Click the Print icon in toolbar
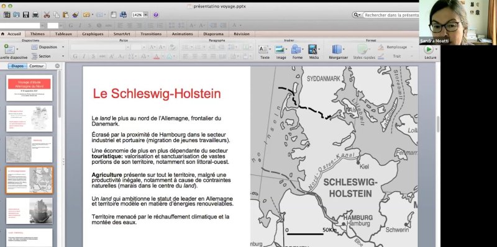The image size is (497, 247). [35, 14]
